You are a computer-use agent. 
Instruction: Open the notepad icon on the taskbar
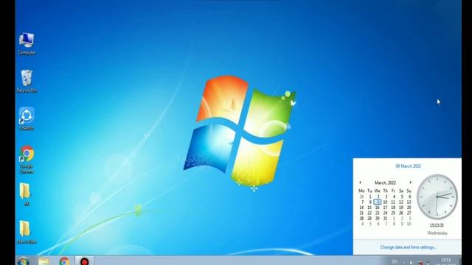(44, 261)
